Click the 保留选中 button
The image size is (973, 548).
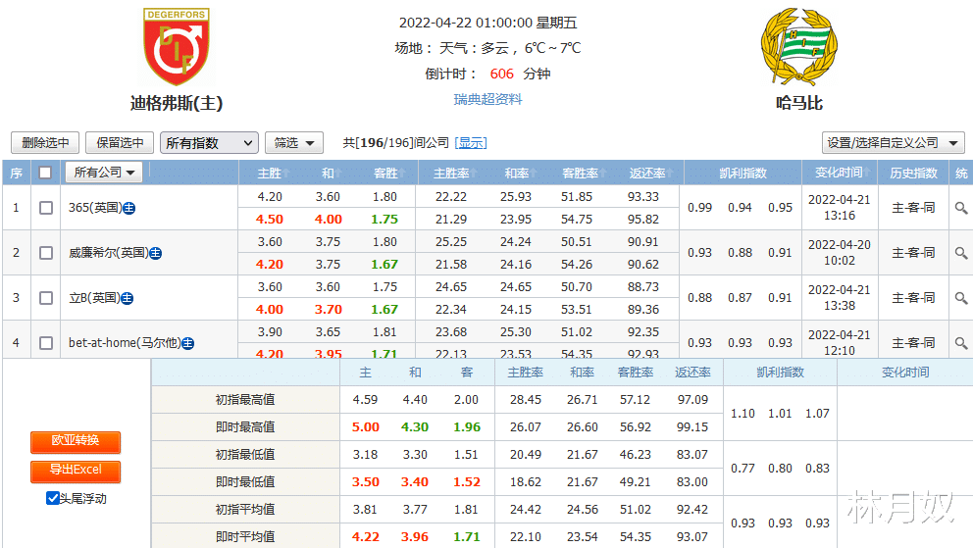click(120, 142)
